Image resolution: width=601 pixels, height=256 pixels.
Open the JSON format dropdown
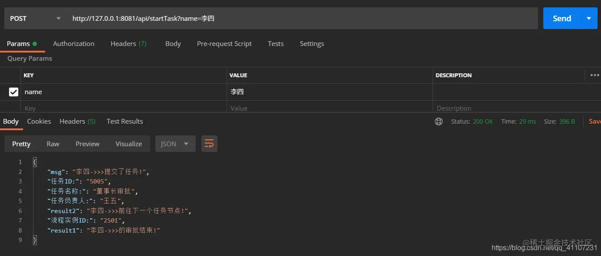tap(175, 144)
